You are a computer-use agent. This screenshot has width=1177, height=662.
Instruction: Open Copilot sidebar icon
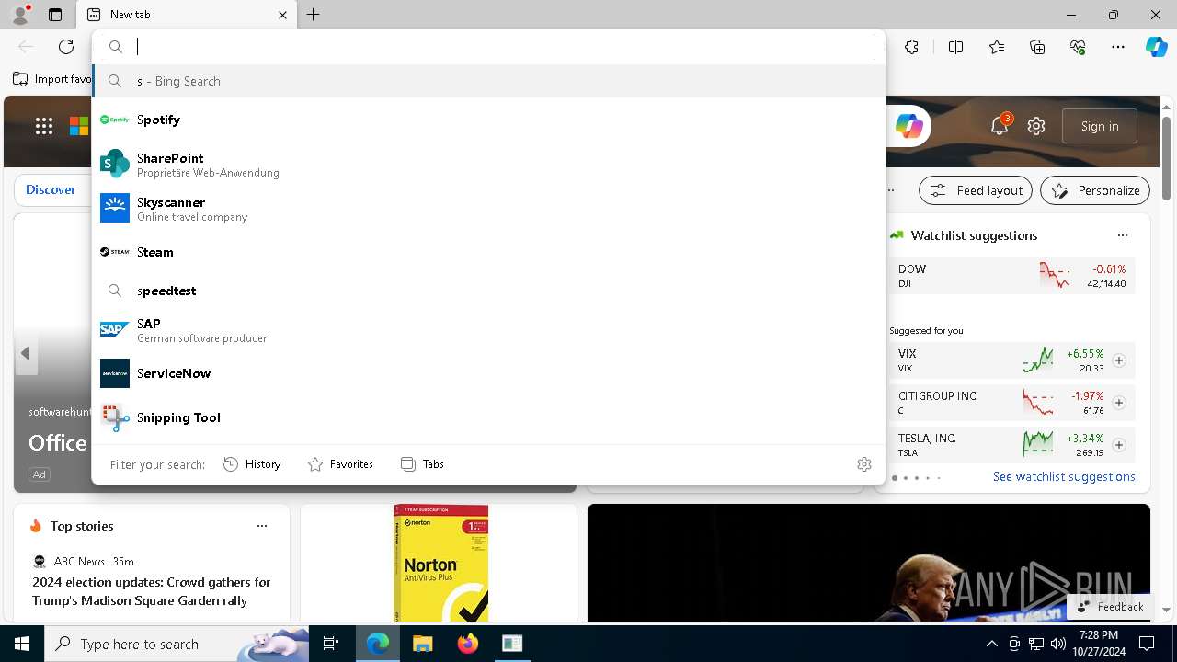click(x=1156, y=47)
